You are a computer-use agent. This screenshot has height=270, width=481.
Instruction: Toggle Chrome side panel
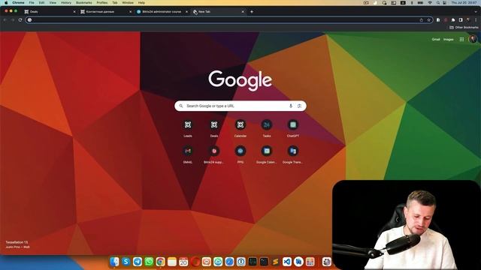(461, 20)
